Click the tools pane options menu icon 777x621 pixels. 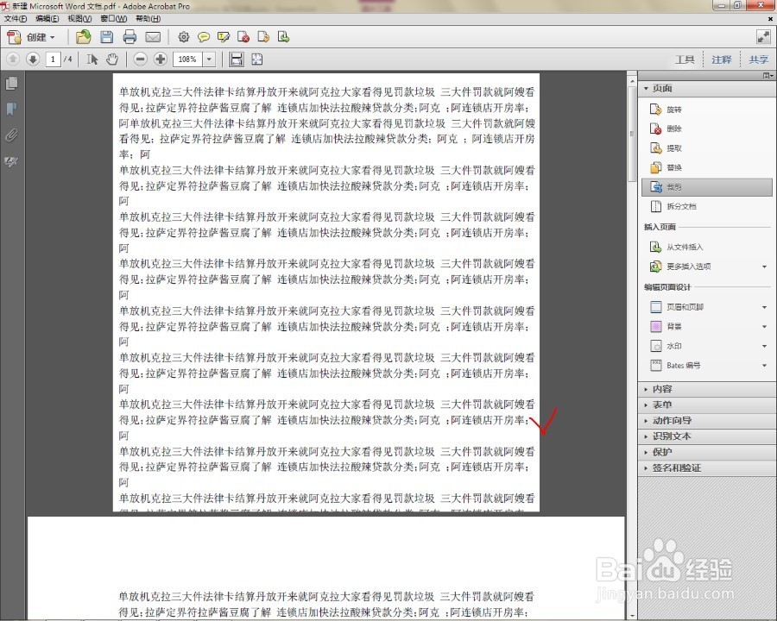click(768, 75)
